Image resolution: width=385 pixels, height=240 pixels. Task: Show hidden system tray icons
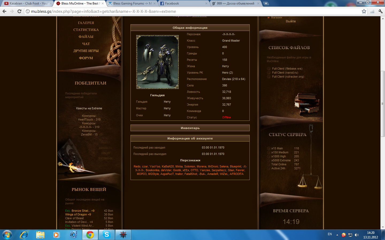click(337, 235)
